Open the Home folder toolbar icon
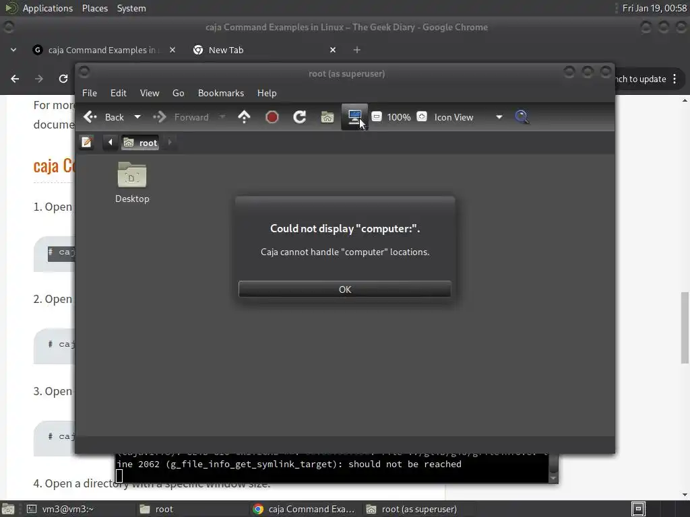The height and width of the screenshot is (517, 690). click(x=327, y=117)
